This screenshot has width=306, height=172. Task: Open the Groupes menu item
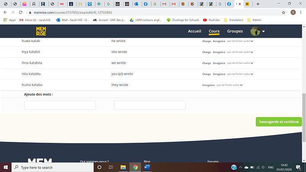click(235, 31)
